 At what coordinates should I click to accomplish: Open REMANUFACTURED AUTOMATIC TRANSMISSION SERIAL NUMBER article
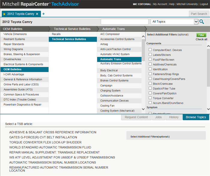coord(59,169)
